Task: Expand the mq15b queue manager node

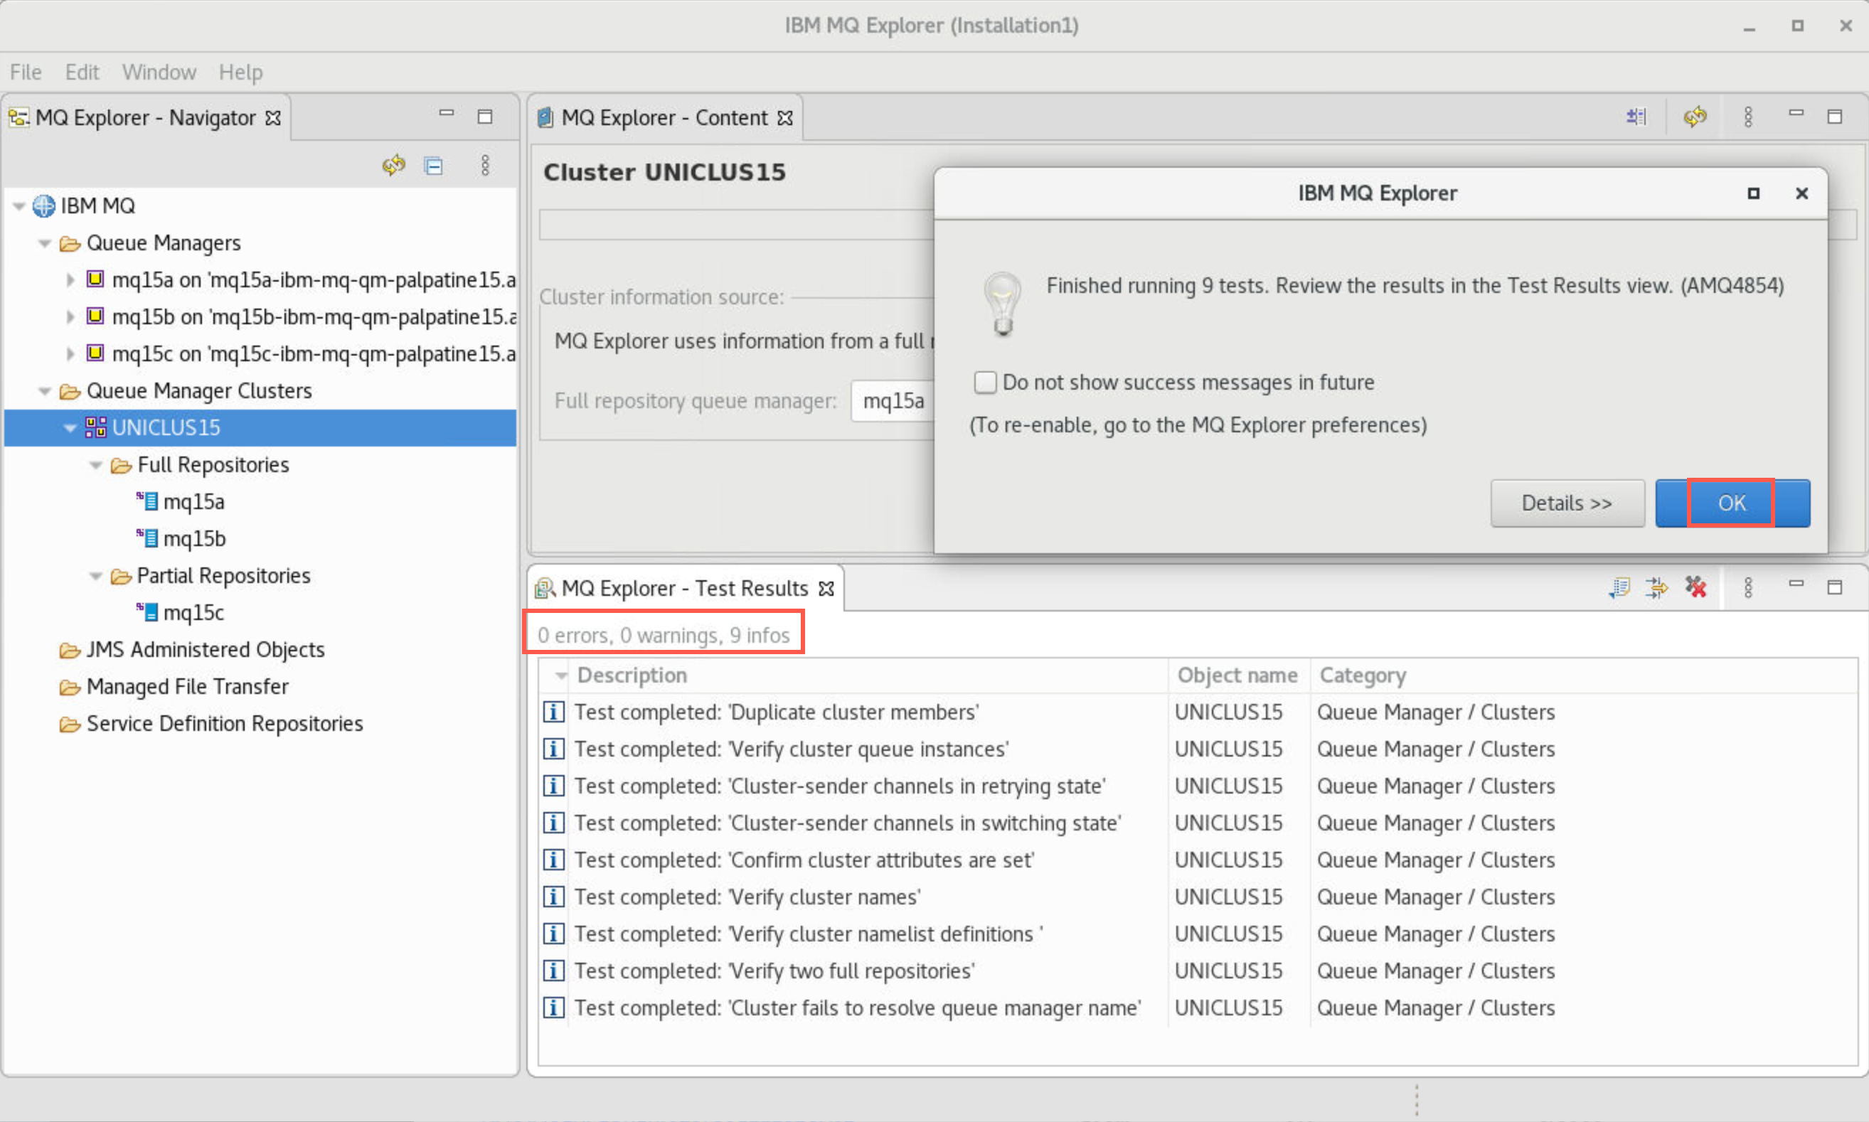Action: tap(70, 317)
